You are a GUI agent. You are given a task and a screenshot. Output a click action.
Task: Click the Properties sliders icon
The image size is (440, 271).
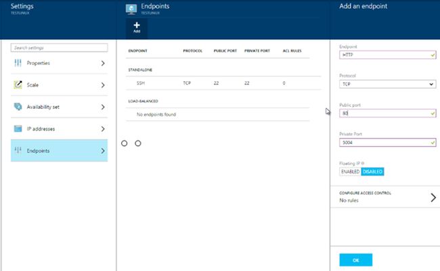(x=18, y=63)
